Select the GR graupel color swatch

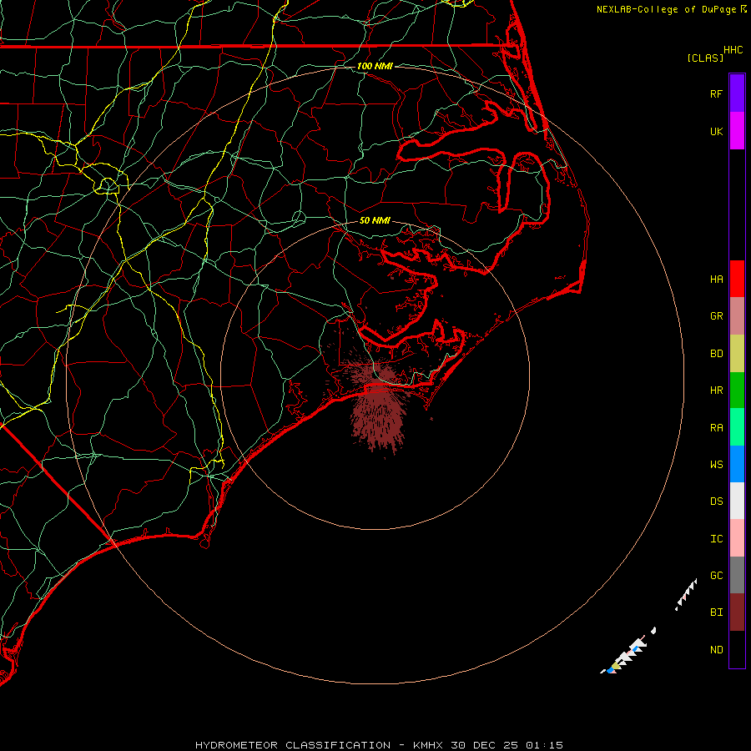(737, 316)
